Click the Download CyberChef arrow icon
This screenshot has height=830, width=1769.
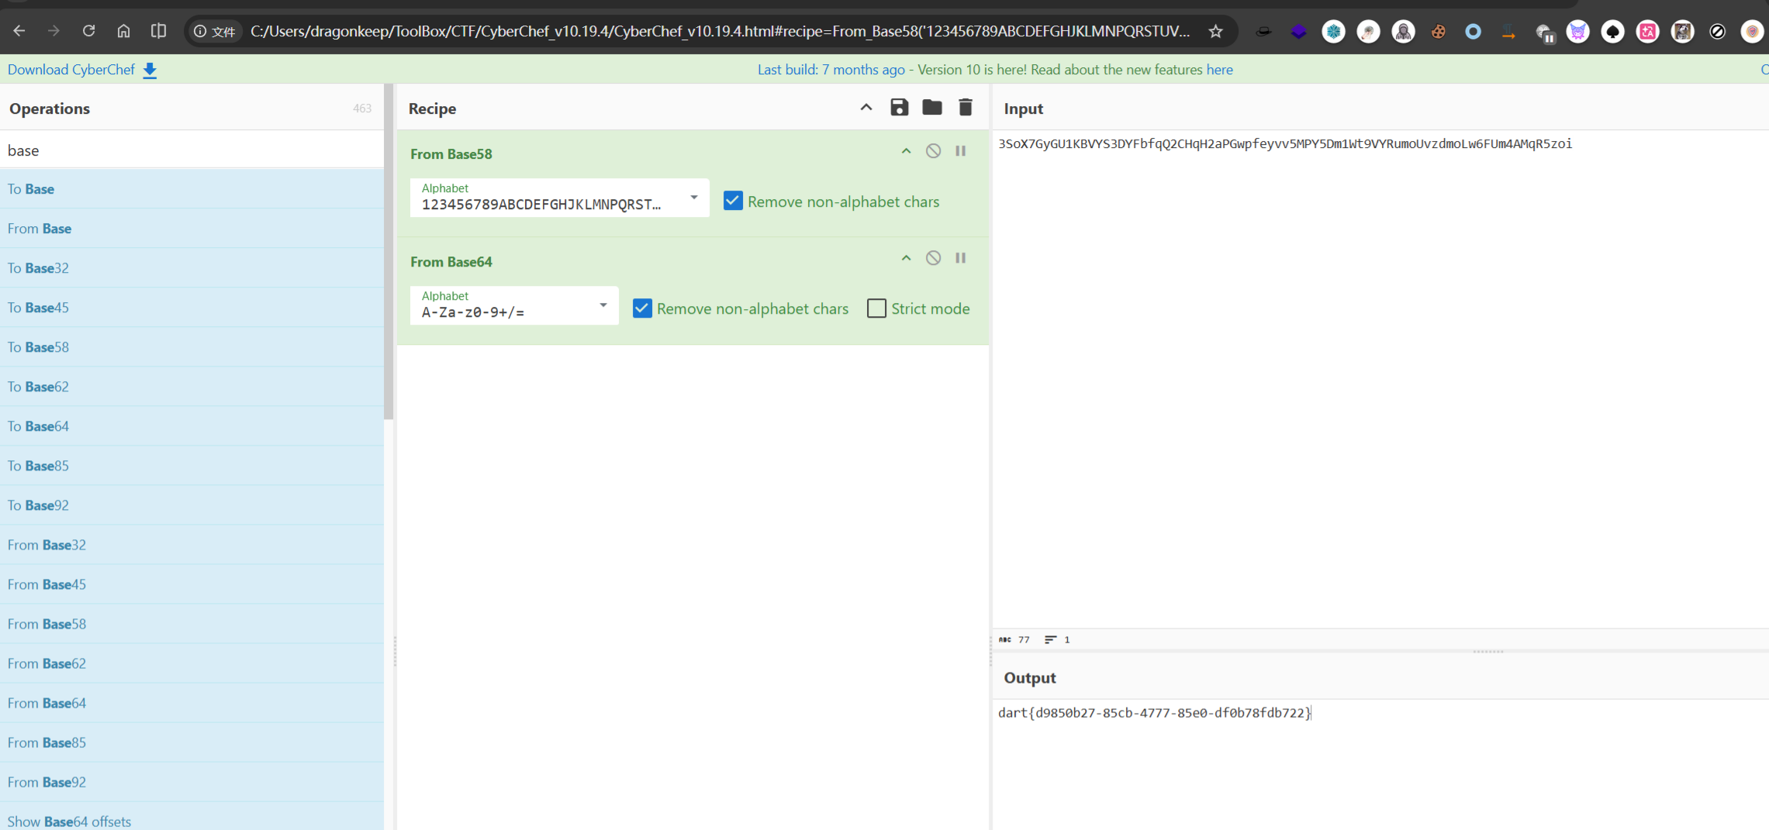click(150, 70)
